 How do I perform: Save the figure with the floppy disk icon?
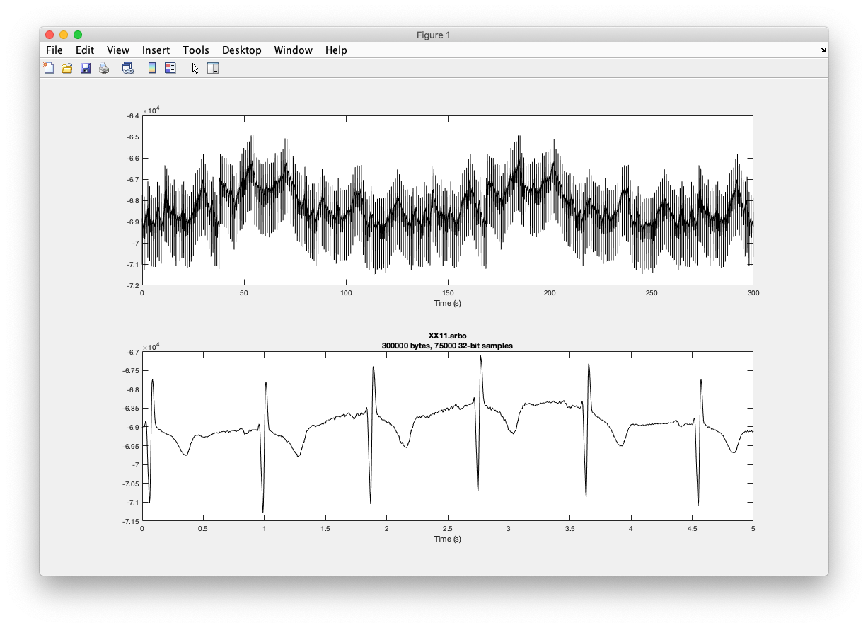click(86, 68)
